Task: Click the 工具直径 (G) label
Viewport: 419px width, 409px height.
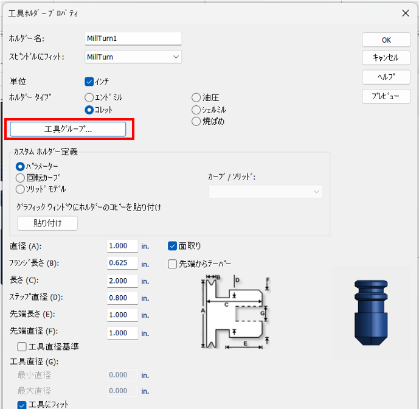Action: [x=34, y=362]
